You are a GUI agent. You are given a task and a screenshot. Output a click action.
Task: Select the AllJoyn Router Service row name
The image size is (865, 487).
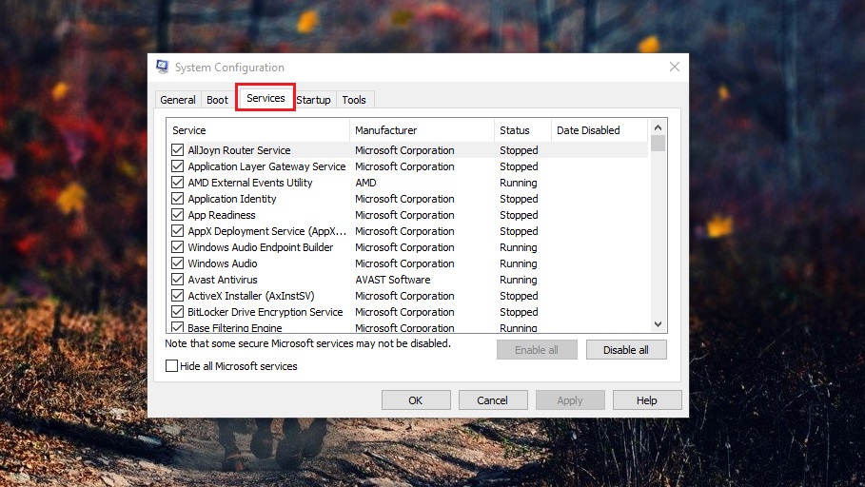[239, 150]
